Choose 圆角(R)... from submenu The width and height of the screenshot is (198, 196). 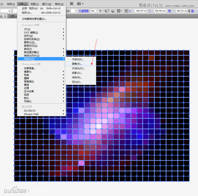(81, 64)
